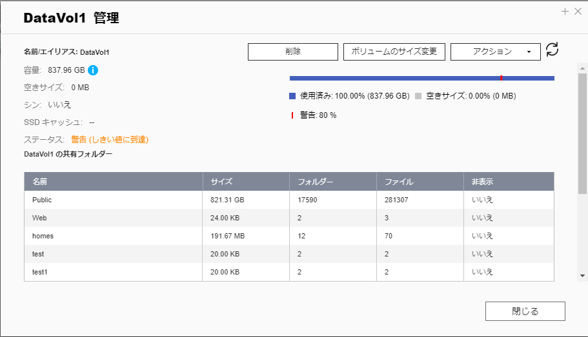Close the dialog with the X icon
The width and height of the screenshot is (588, 337).
[x=577, y=12]
